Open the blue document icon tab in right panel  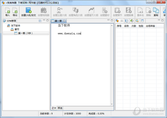[127, 21]
